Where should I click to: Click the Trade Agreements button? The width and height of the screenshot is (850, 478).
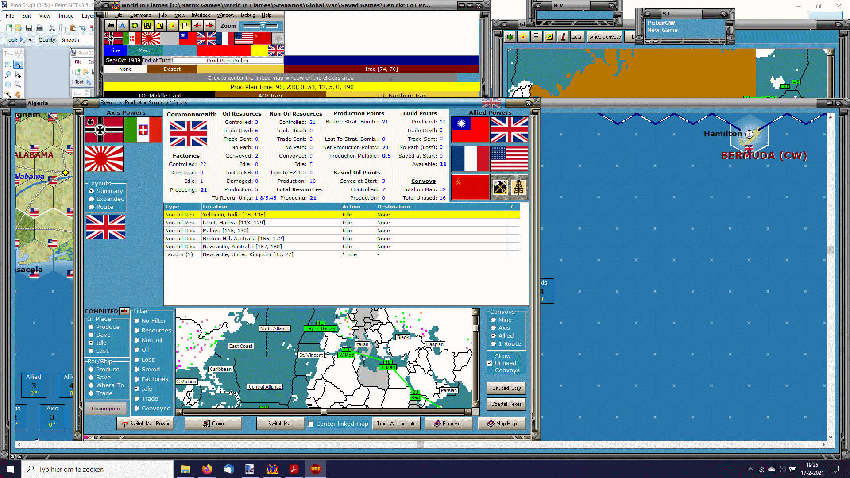coord(396,424)
